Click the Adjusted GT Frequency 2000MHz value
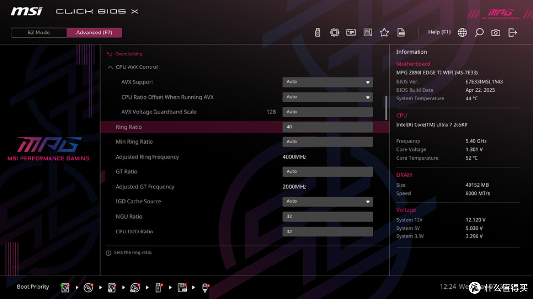 294,187
